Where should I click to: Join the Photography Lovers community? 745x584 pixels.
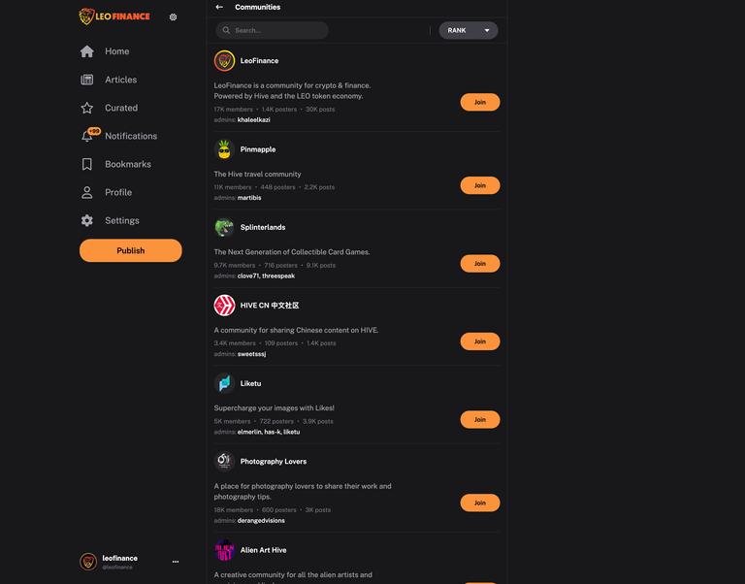[480, 503]
